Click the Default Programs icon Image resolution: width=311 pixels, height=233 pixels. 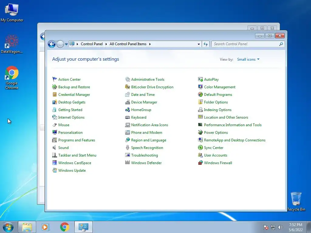pos(200,95)
